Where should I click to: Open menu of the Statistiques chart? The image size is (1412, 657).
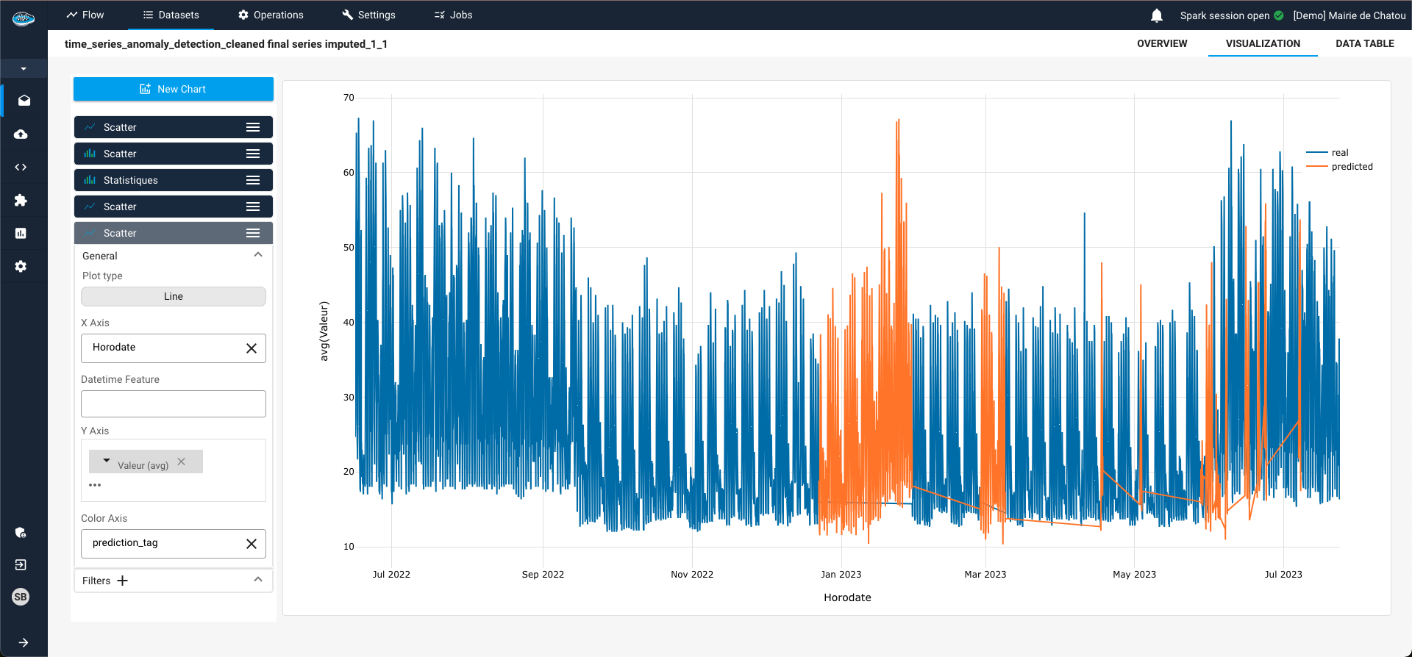coord(252,180)
